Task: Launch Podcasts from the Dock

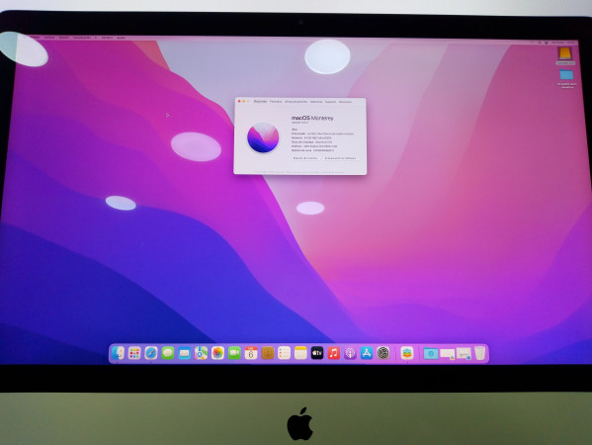Action: point(351,353)
